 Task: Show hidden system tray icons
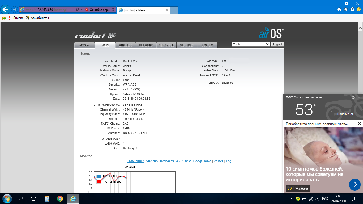click(292, 199)
